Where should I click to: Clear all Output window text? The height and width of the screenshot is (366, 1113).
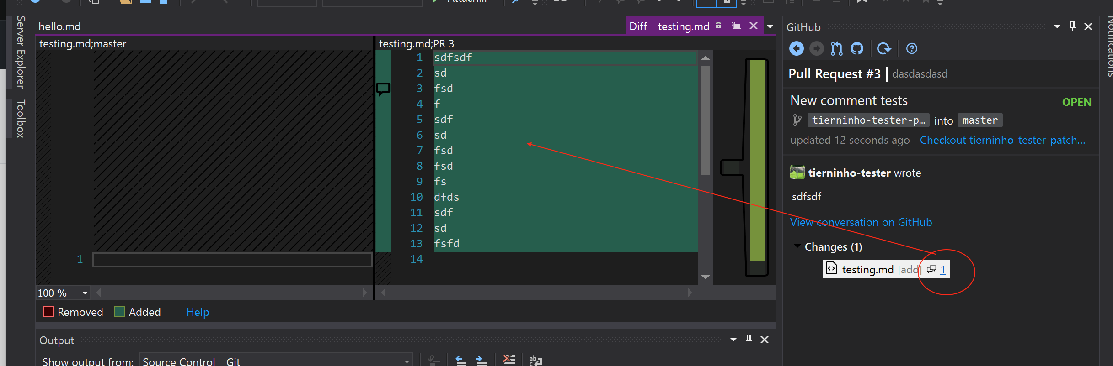click(508, 360)
